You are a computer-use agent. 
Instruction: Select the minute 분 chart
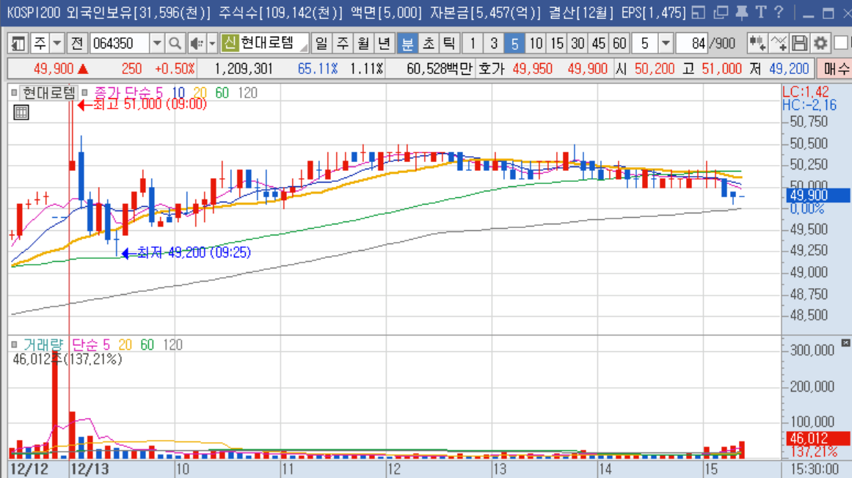coord(407,43)
